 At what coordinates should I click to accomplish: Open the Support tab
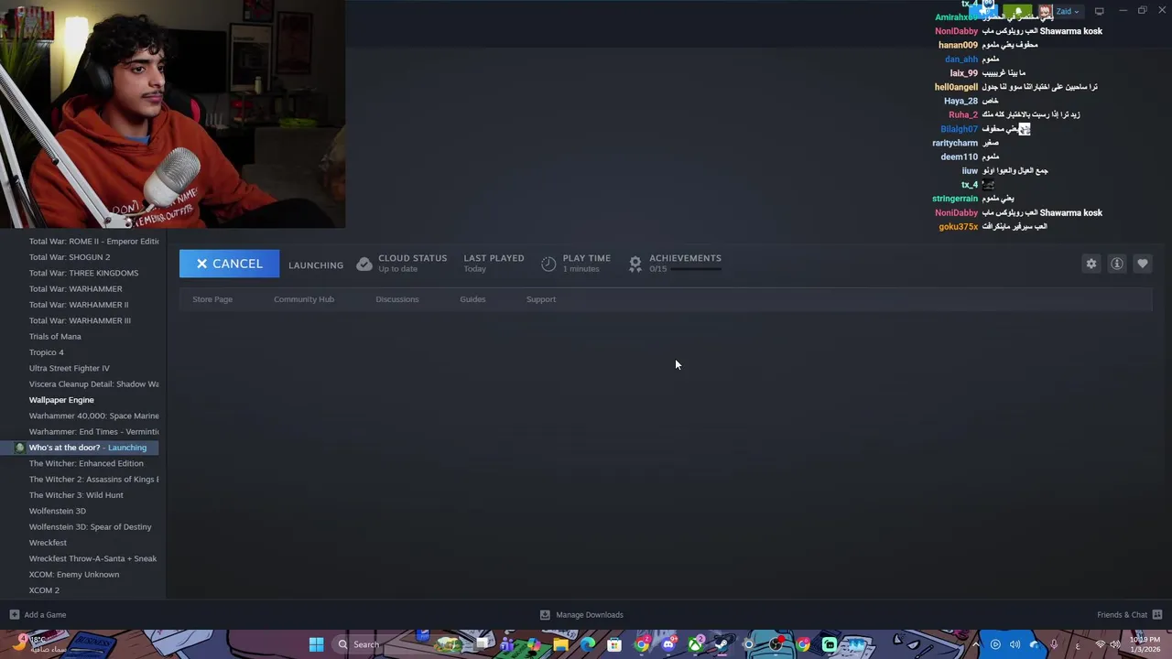(x=541, y=299)
